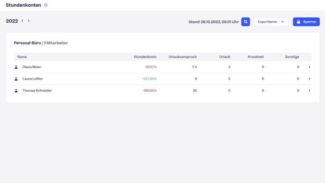Go to next year with right chevron
This screenshot has height=183, width=325.
point(29,21)
